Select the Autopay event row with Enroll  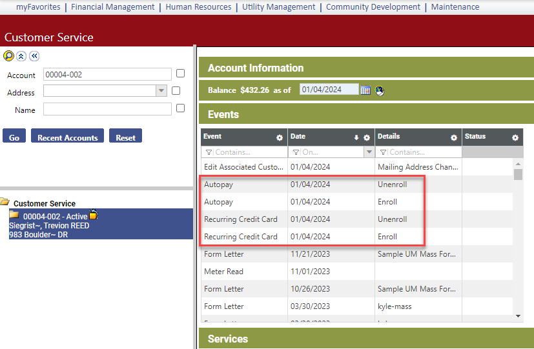click(x=356, y=202)
